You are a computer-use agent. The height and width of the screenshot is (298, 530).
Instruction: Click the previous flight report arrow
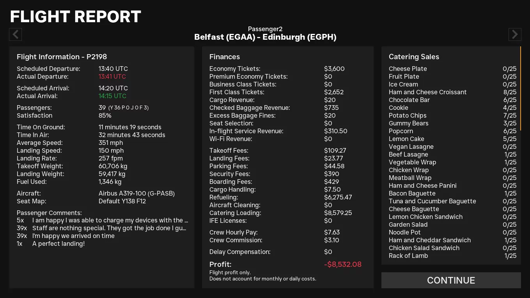[16, 35]
